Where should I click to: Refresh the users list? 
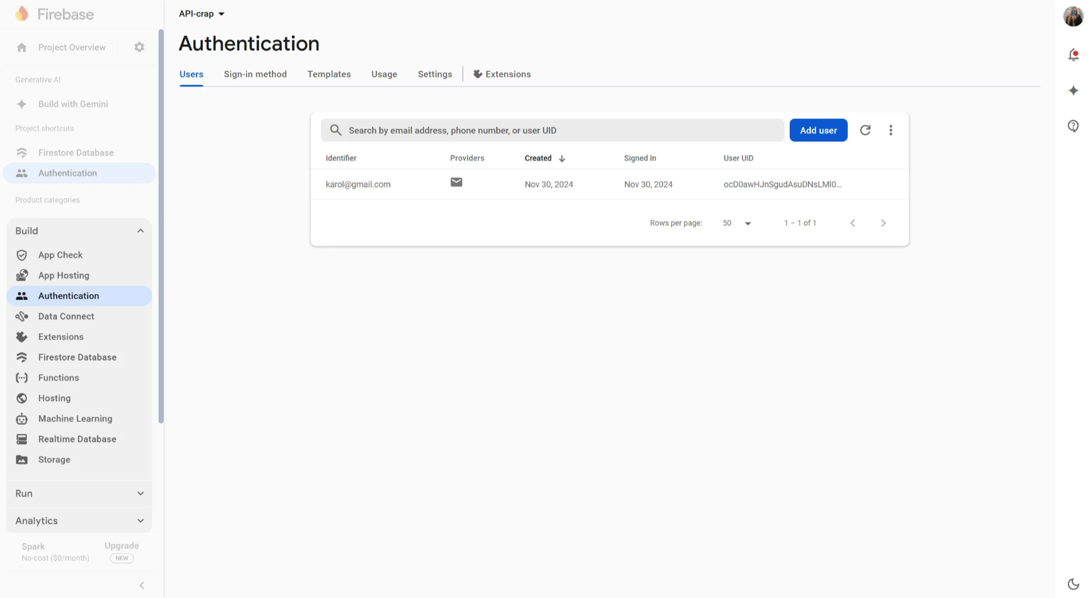coord(865,130)
